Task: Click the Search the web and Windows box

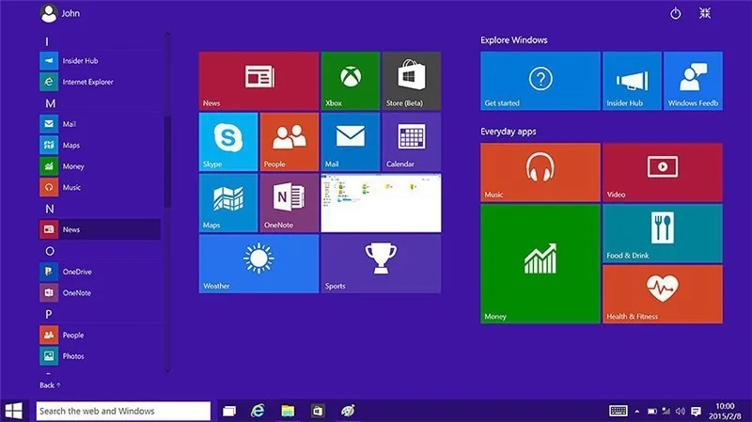Action: (123, 411)
